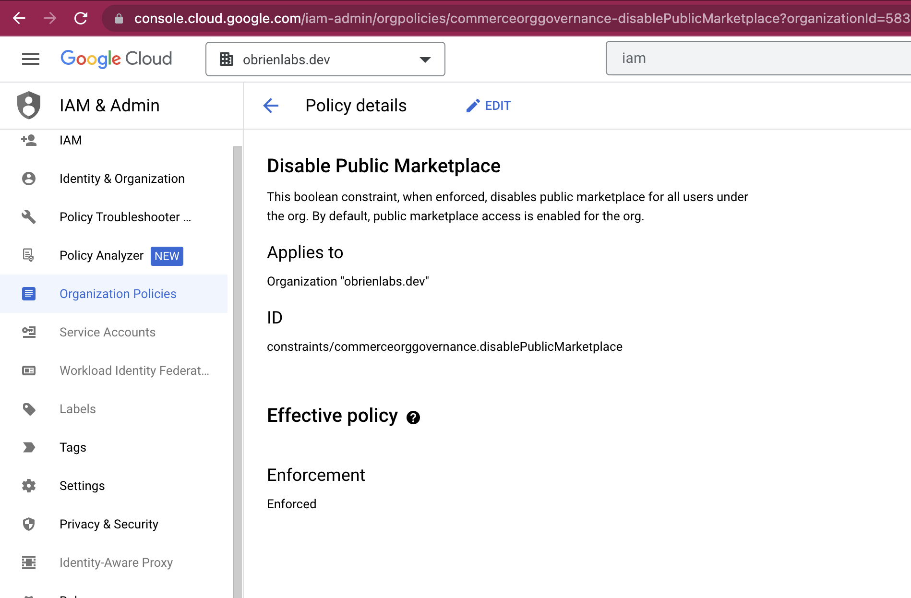
Task: Click the Privacy & Security shield icon
Action: (29, 524)
